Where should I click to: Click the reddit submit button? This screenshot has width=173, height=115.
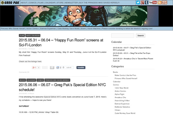(x=69, y=68)
